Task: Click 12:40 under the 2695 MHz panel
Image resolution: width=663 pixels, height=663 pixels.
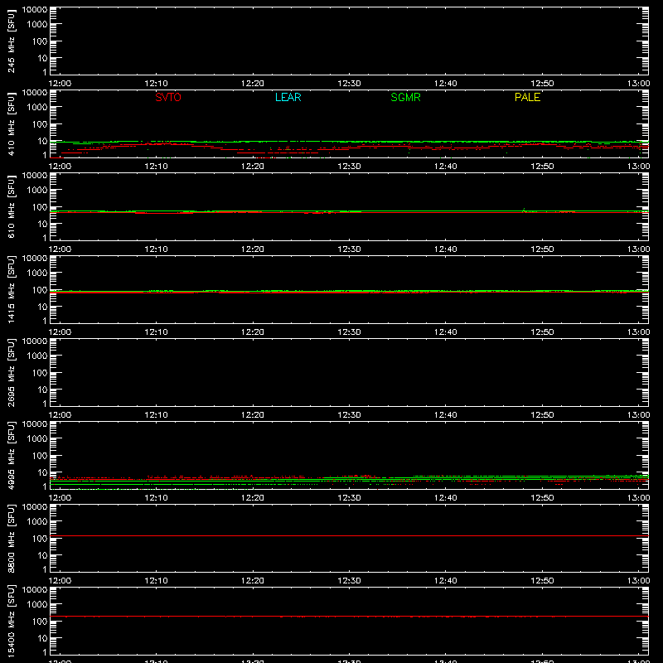Action: 446,415
